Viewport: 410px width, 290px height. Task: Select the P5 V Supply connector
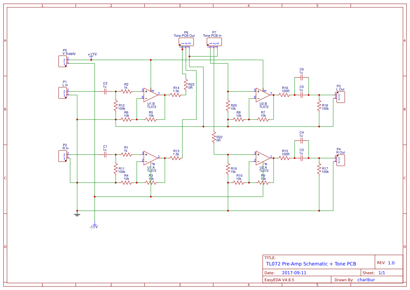(x=62, y=61)
